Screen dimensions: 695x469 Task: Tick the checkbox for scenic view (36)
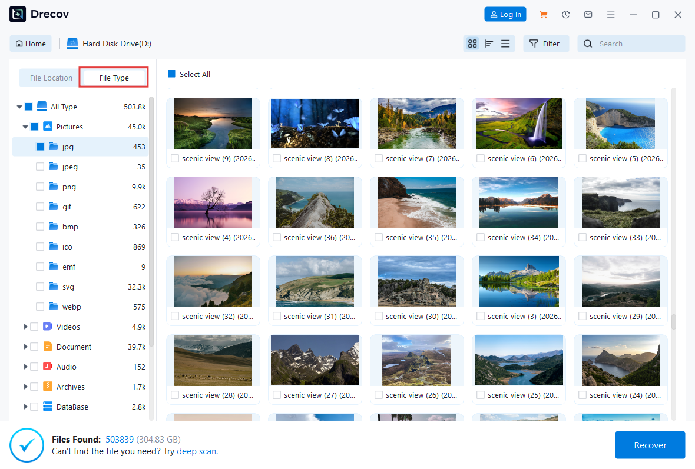pyautogui.click(x=277, y=237)
